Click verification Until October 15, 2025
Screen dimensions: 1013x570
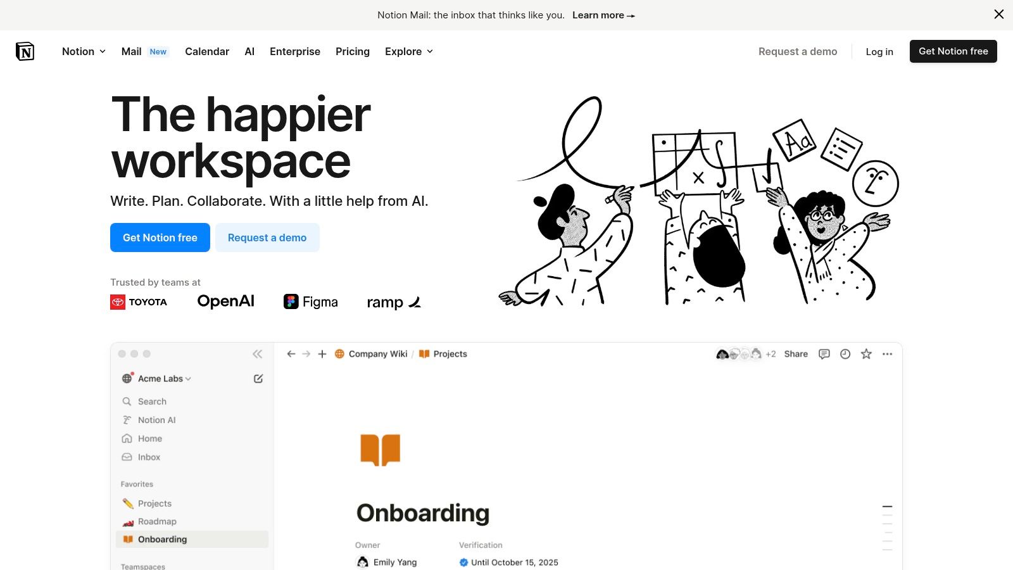click(x=509, y=562)
